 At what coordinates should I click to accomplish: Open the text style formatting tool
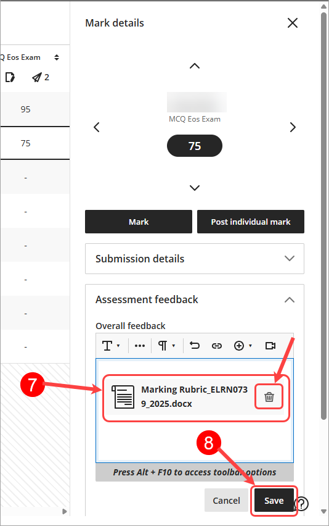coord(111,346)
